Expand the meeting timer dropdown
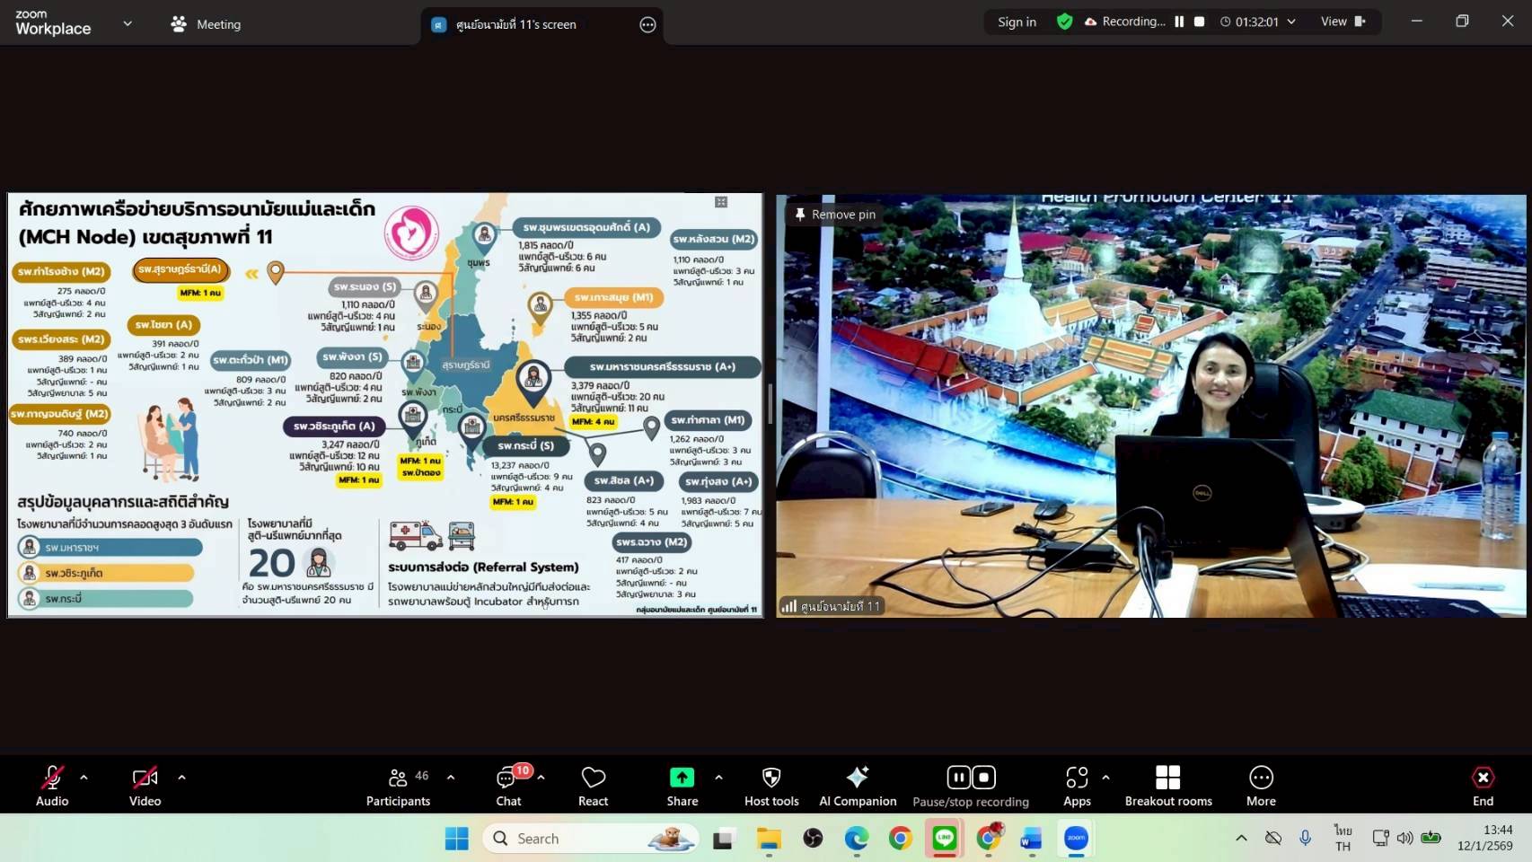The image size is (1532, 862). [1291, 22]
